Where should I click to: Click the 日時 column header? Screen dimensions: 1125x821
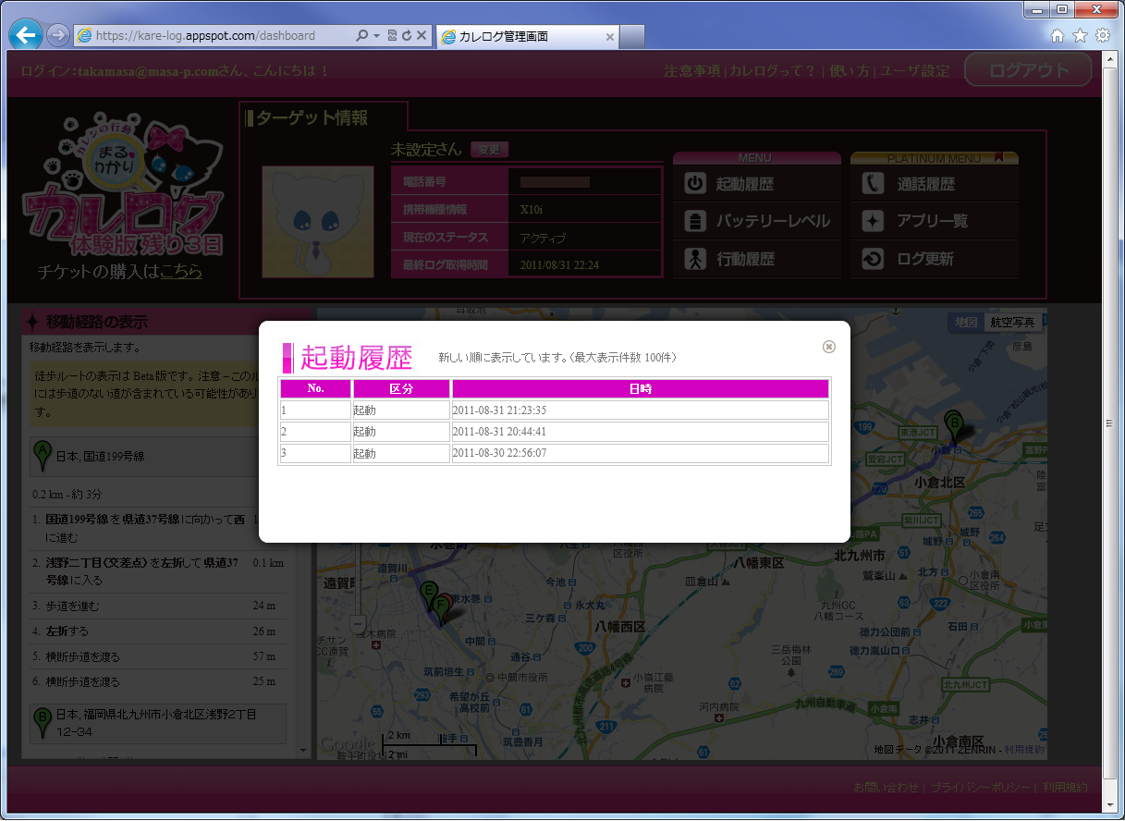click(640, 388)
